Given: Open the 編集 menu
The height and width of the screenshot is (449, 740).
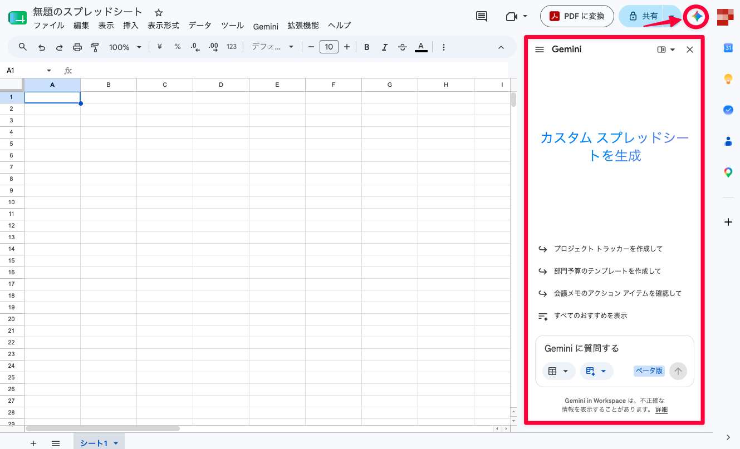Looking at the screenshot, I should (81, 26).
